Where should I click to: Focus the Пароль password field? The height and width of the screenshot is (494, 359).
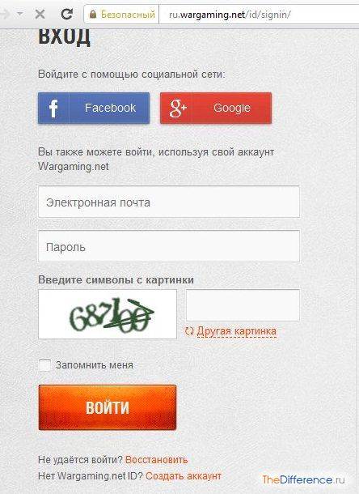tap(169, 246)
